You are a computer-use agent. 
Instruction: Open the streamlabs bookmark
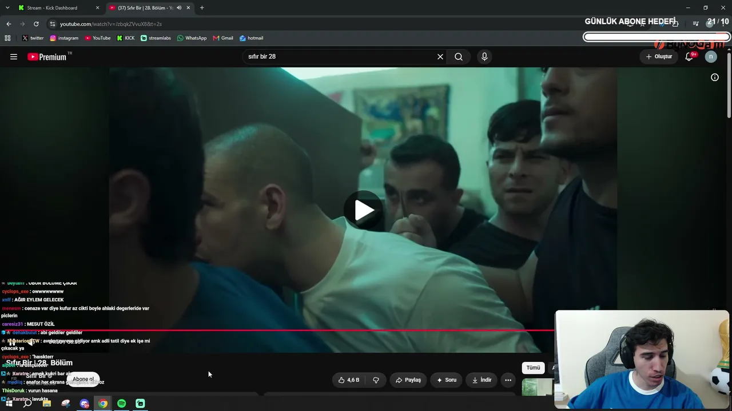pyautogui.click(x=156, y=38)
